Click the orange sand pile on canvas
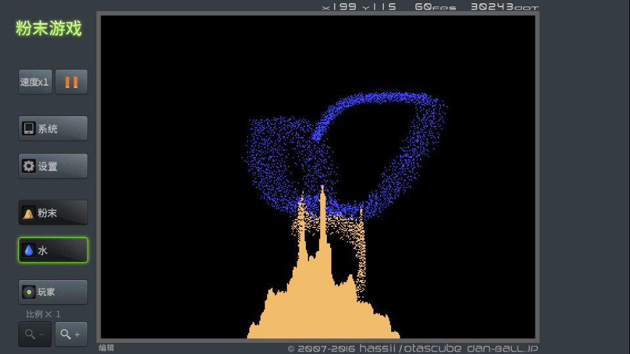 point(315,302)
